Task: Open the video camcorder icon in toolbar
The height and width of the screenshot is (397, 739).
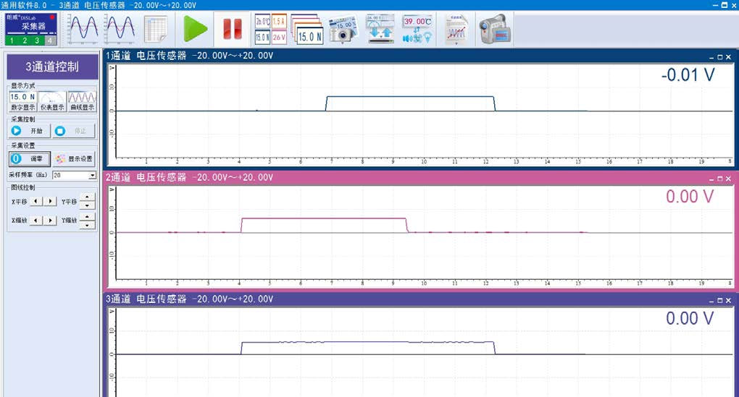Action: 495,29
